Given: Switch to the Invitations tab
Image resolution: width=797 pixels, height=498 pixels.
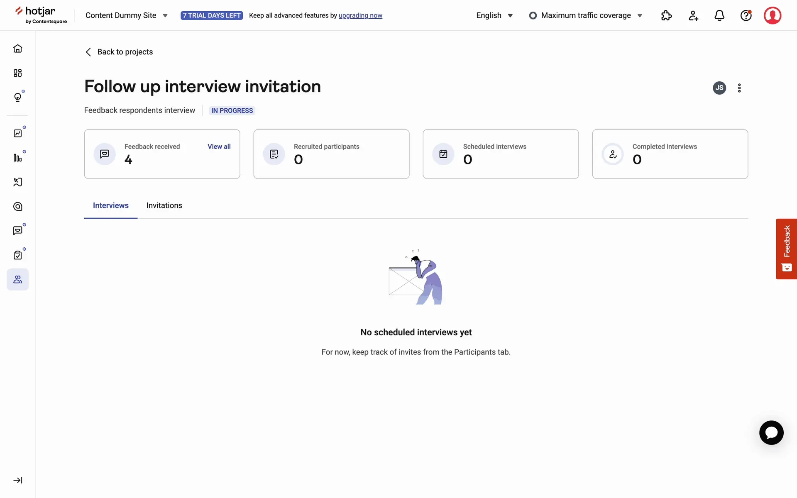Looking at the screenshot, I should (x=164, y=205).
